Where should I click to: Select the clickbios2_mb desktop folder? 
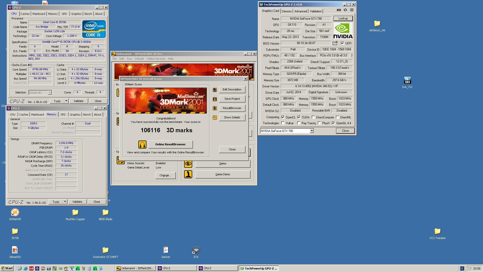(377, 26)
